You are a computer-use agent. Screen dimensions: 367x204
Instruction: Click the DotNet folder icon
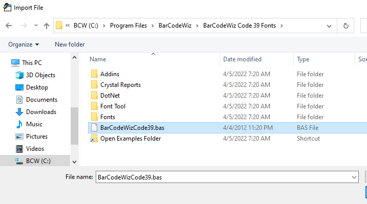tap(94, 95)
